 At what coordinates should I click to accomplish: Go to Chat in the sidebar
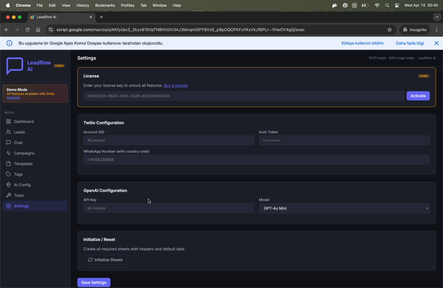(x=35, y=143)
